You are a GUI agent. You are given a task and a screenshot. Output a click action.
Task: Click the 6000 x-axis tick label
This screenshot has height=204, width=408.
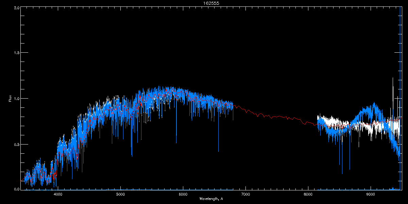pos(183,194)
